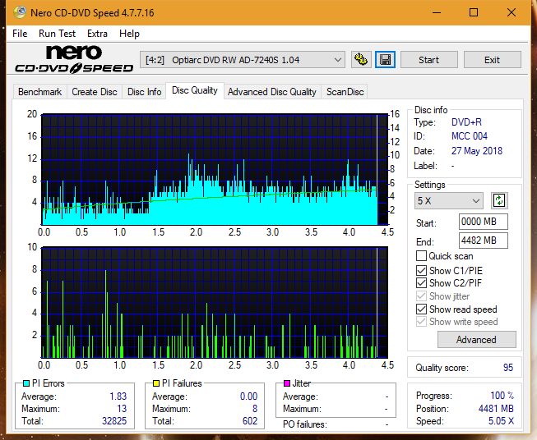537x440 pixels.
Task: Click the Nero CD-DVD Speed logo
Action: [x=74, y=60]
